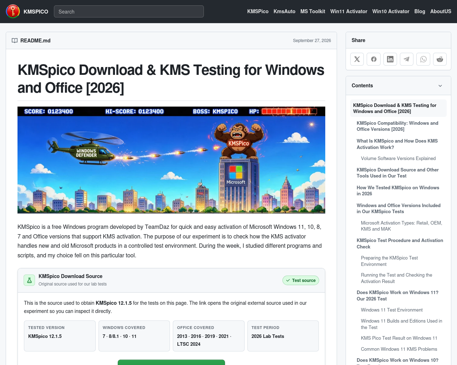Open the Win11 Activator page
This screenshot has height=365, width=457.
tap(349, 11)
